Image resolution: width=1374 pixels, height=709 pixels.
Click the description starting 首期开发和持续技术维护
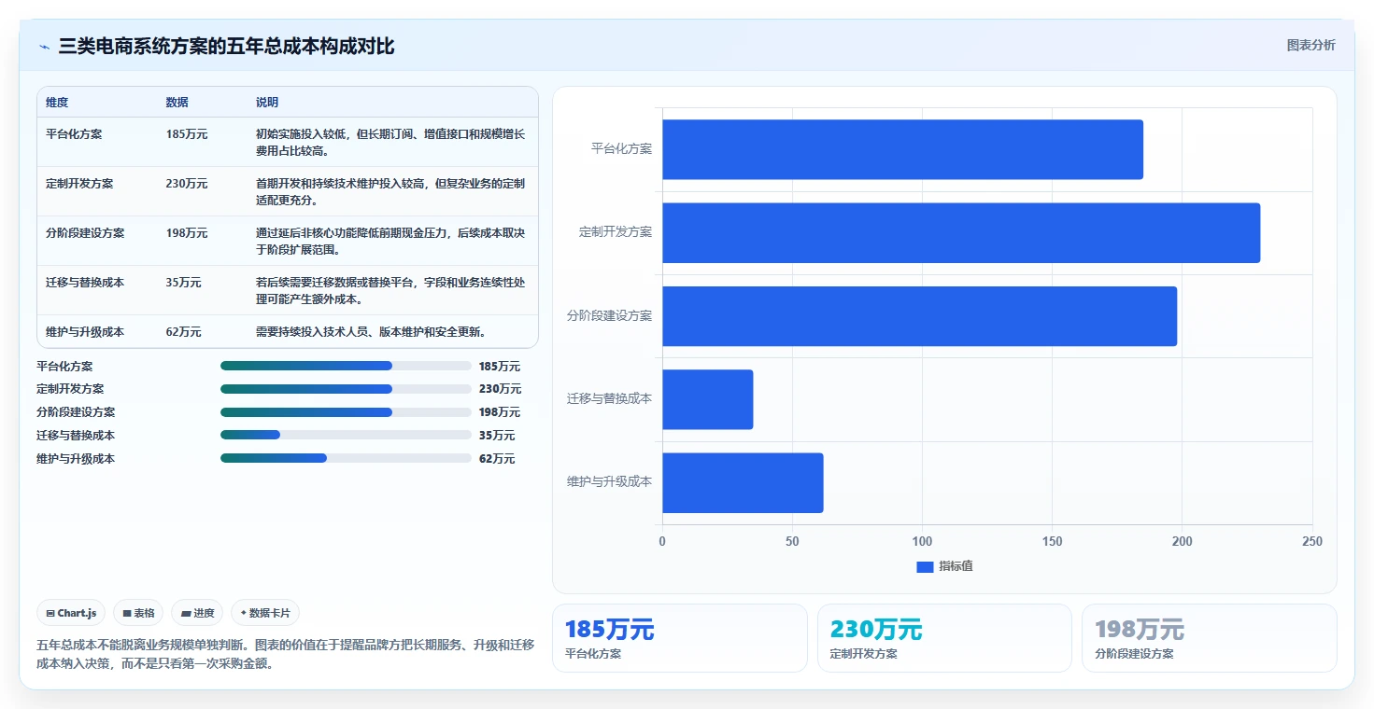[x=390, y=191]
